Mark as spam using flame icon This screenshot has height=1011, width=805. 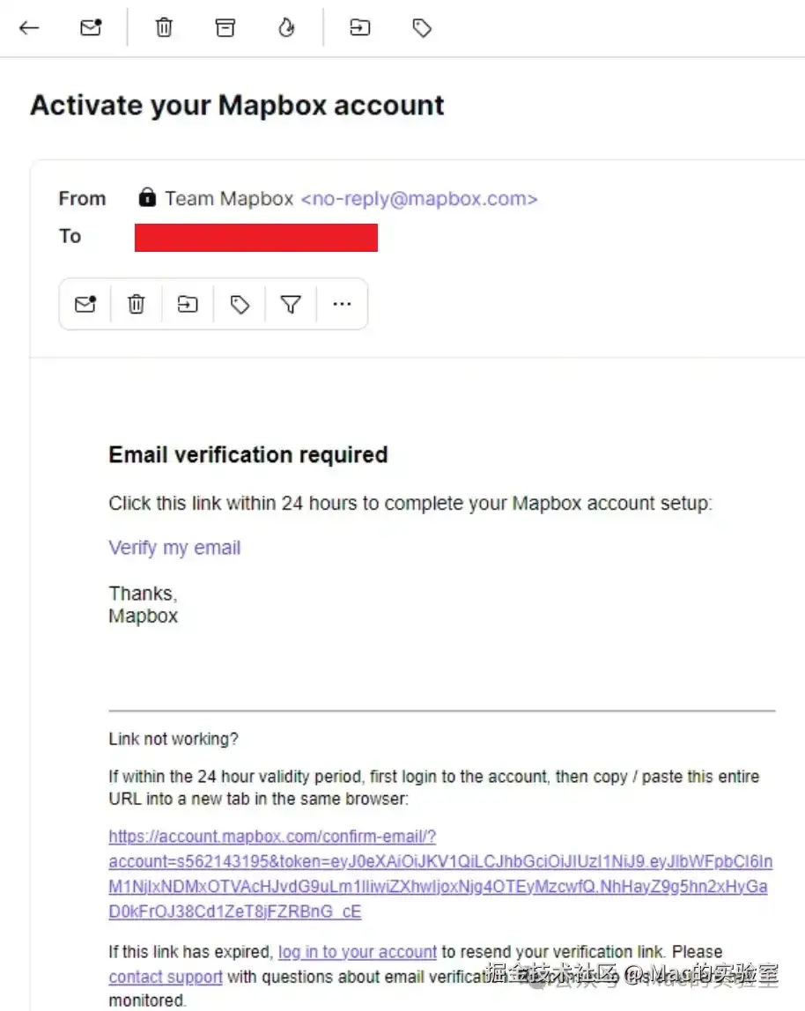tap(285, 28)
